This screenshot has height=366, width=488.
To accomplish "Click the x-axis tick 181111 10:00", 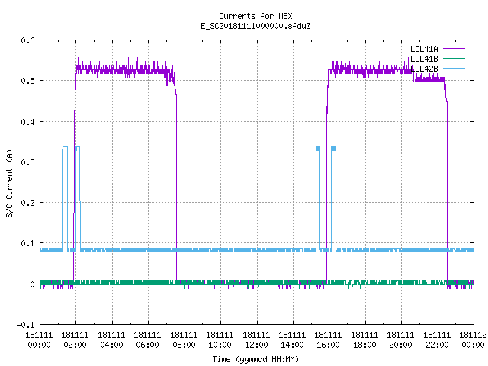I will click(x=220, y=340).
